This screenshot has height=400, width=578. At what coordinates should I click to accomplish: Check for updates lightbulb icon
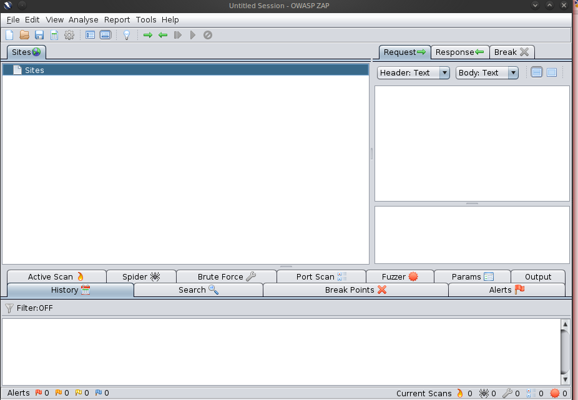(x=127, y=35)
